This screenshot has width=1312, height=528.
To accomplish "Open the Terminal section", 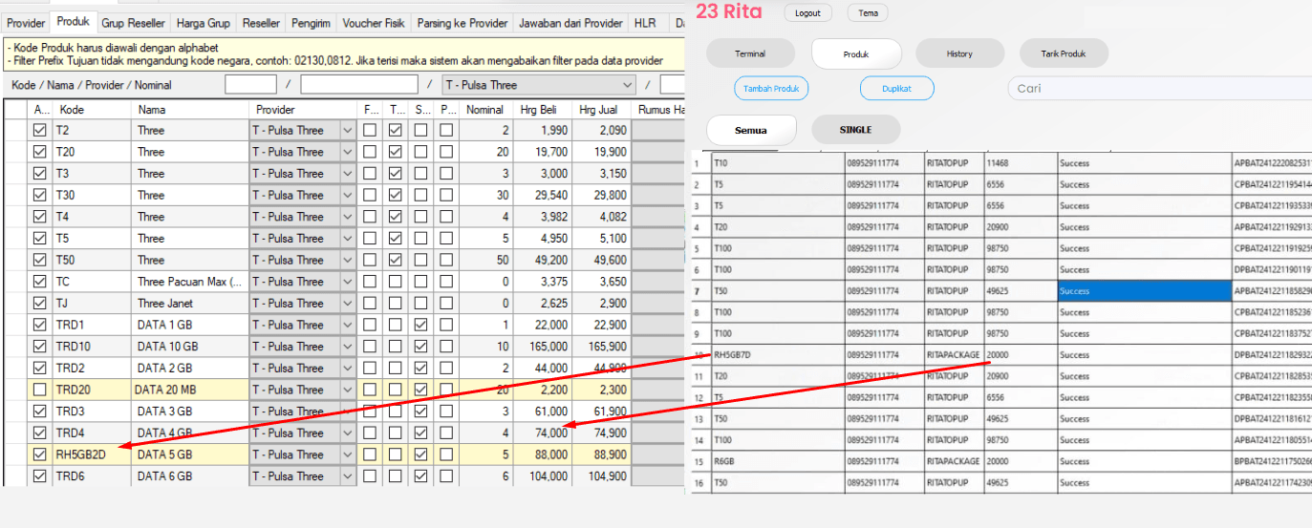I will pos(750,53).
